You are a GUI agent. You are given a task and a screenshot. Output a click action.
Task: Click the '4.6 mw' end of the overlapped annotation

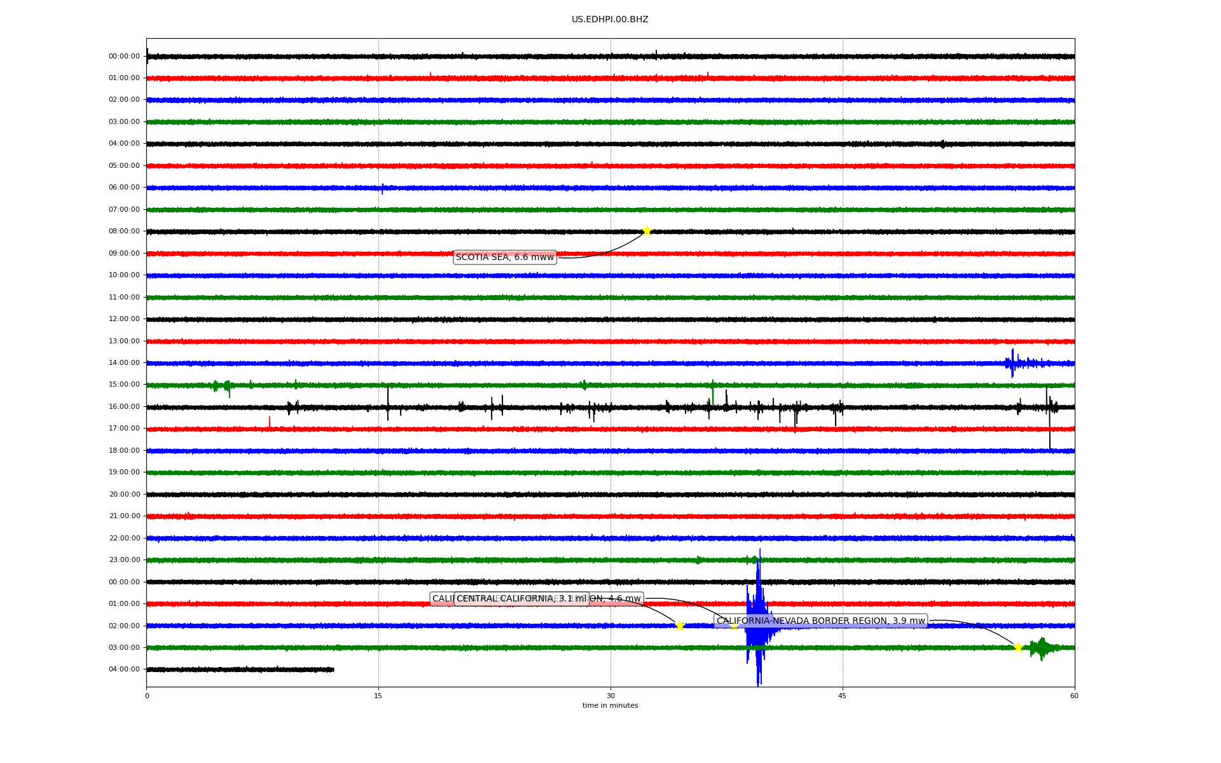point(624,599)
